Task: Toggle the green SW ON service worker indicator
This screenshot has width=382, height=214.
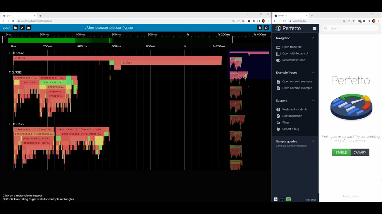Action: 288,199
